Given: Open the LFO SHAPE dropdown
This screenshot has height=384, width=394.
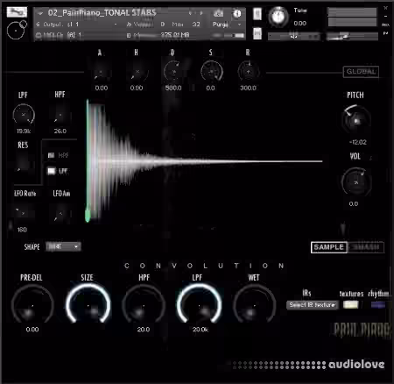Looking at the screenshot, I should (x=63, y=246).
